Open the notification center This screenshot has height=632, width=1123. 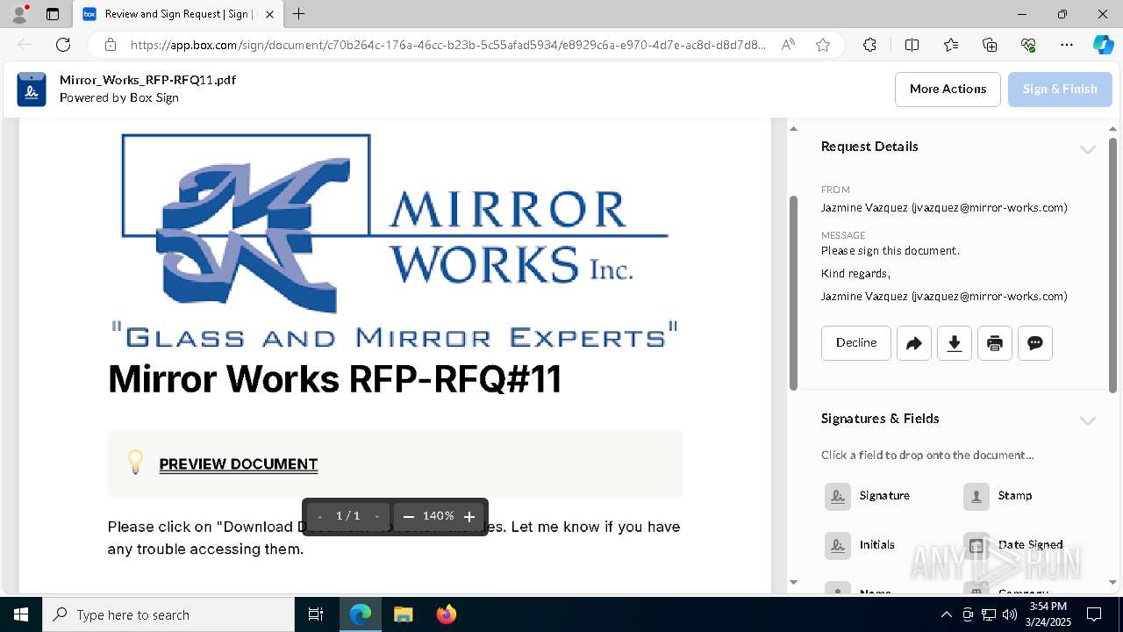(x=1094, y=614)
